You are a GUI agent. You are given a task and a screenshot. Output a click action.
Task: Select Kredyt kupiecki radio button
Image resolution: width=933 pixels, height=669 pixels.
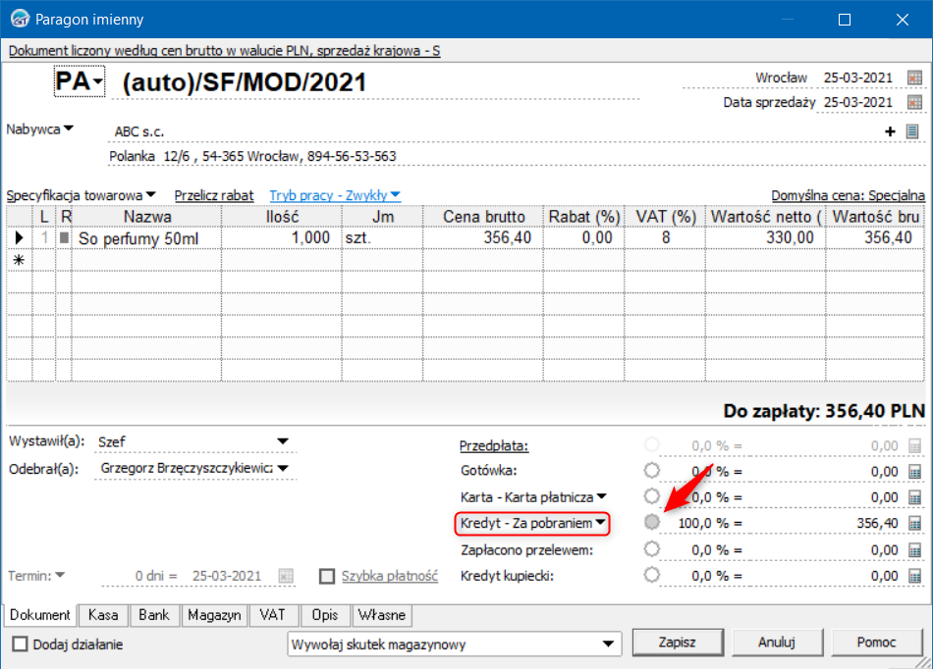(652, 575)
